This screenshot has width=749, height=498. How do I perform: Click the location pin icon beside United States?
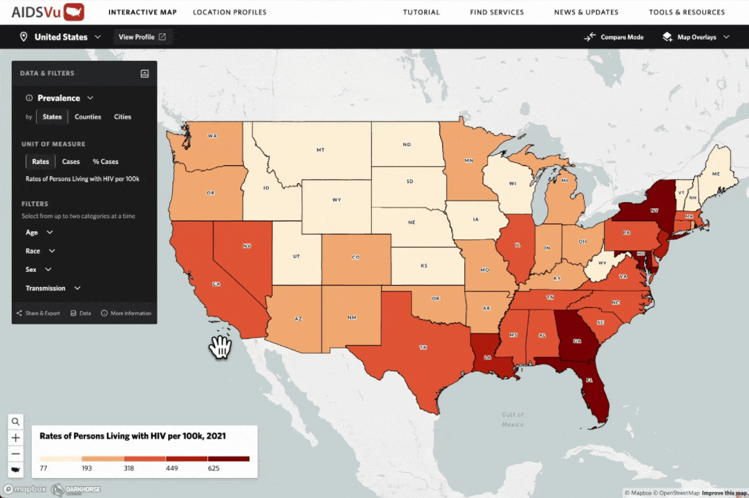pyautogui.click(x=23, y=37)
